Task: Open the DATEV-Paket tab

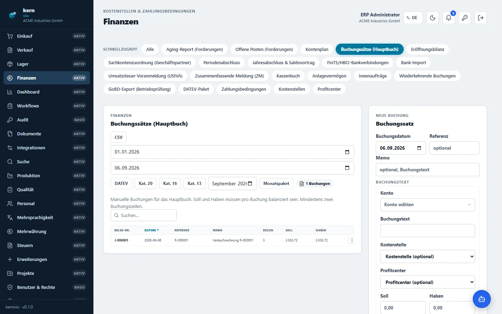Action: pos(196,89)
